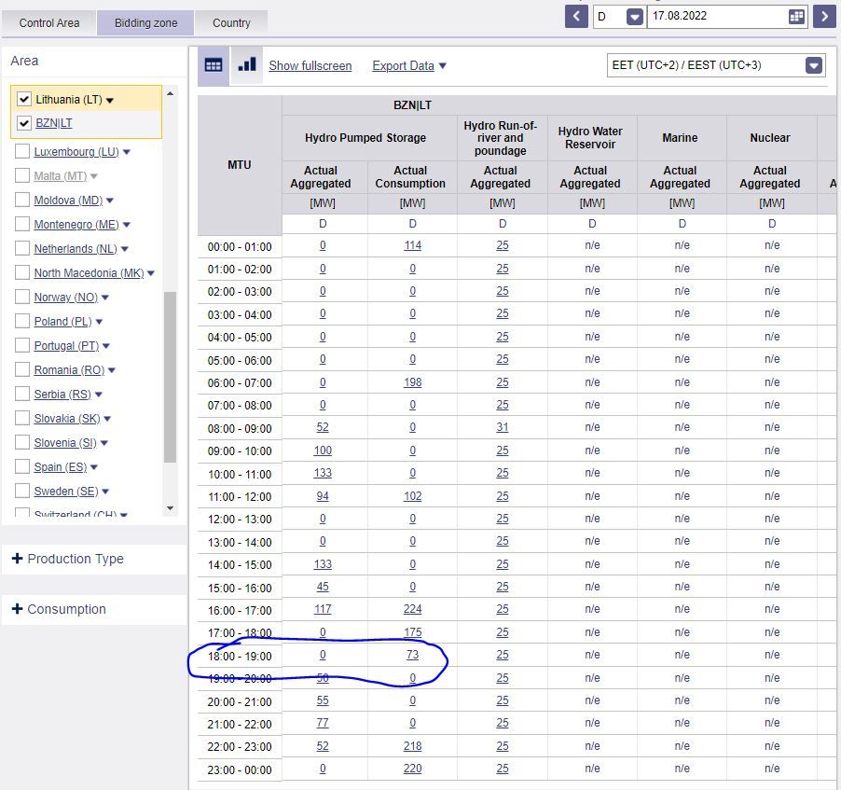The width and height of the screenshot is (841, 790).
Task: Uncheck the Lithuania (LT) checkbox
Action: tap(24, 99)
